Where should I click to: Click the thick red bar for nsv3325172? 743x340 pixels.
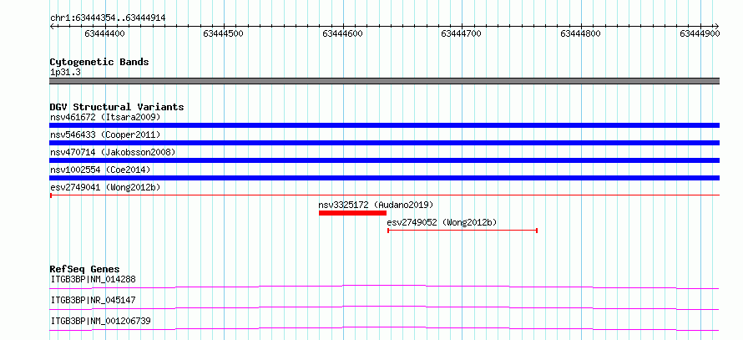[x=352, y=213]
